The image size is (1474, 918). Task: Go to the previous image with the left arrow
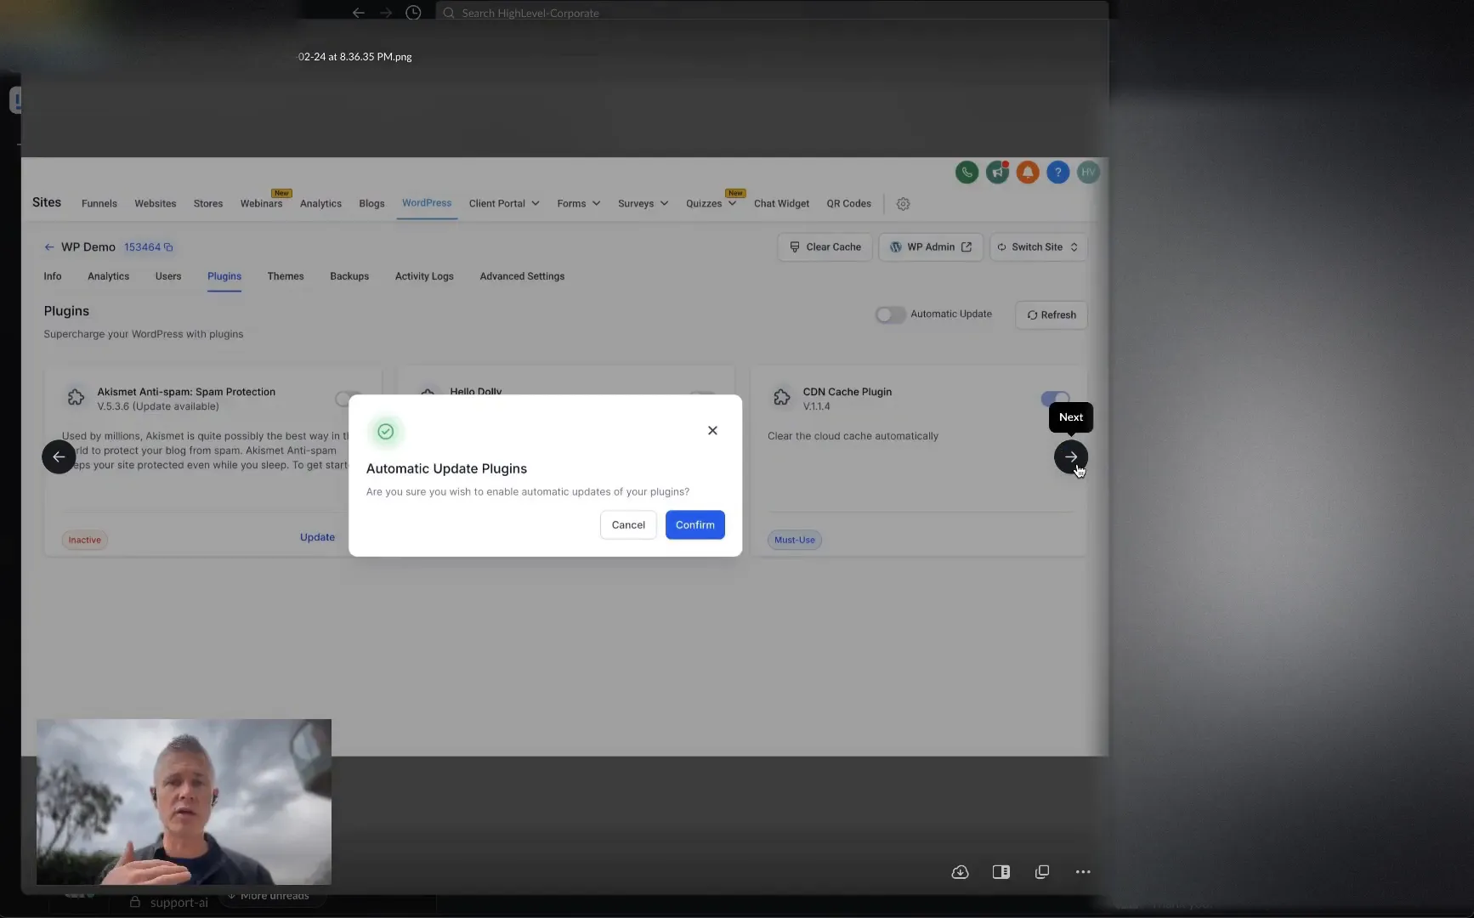(x=59, y=457)
